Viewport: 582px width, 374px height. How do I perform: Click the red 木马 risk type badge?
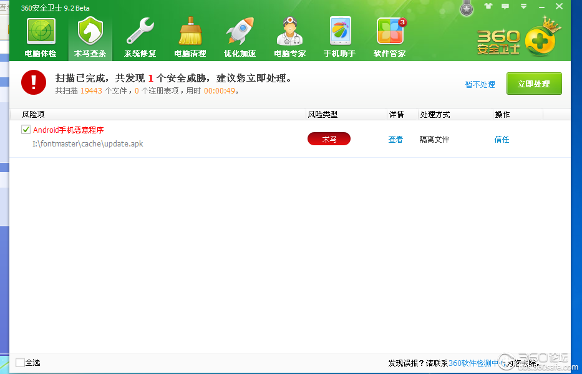tap(329, 139)
